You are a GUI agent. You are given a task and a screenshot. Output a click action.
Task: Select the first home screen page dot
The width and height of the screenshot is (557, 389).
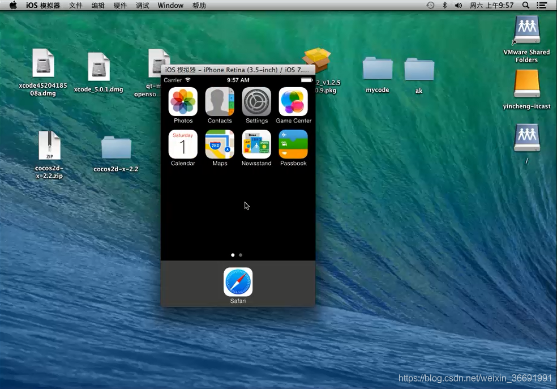click(x=233, y=255)
